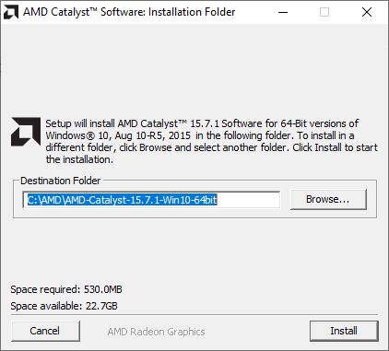The image size is (389, 351).
Task: Click the highlighted C:\AMD path text
Action: pos(122,200)
